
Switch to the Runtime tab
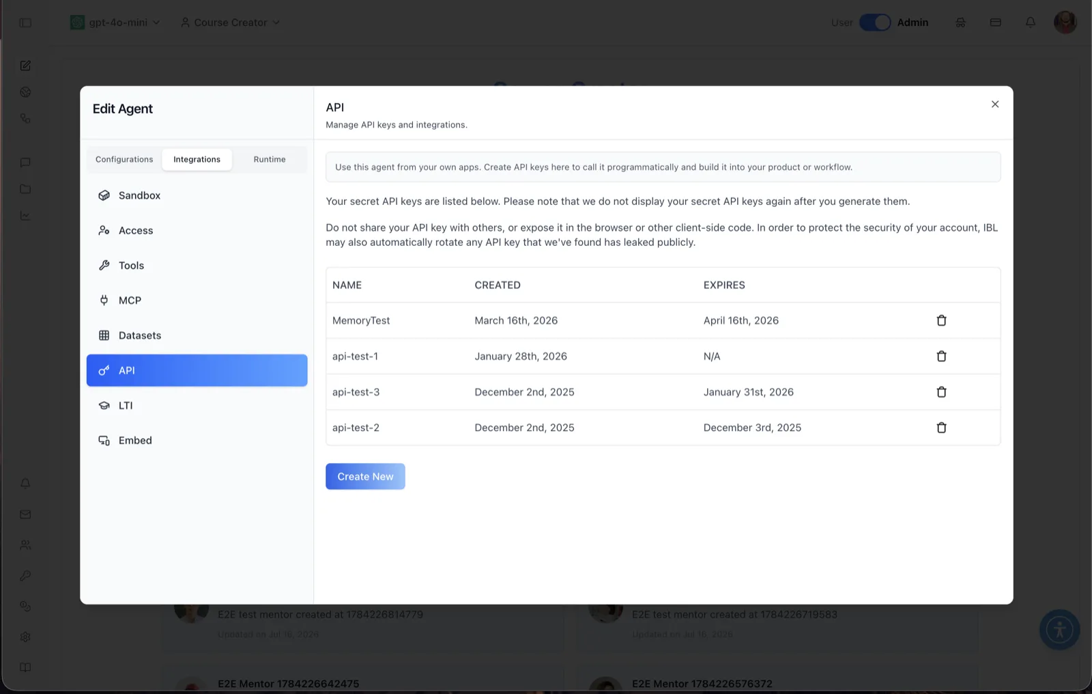tap(270, 159)
